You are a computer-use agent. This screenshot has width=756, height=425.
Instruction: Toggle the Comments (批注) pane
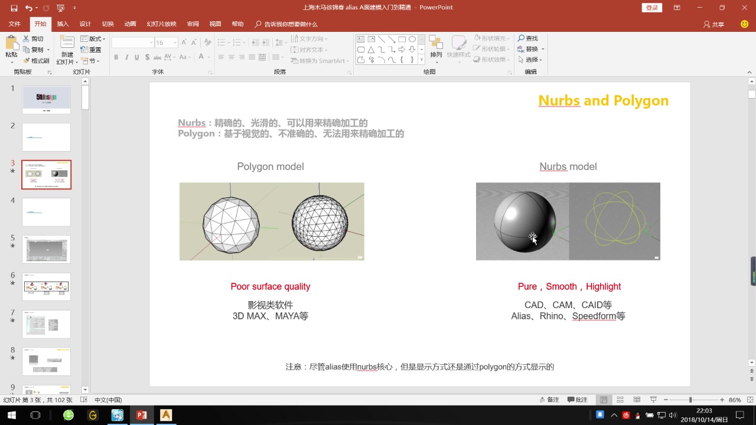pos(578,400)
